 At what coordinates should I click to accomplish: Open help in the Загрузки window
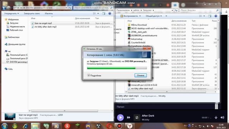[x=216, y=16]
